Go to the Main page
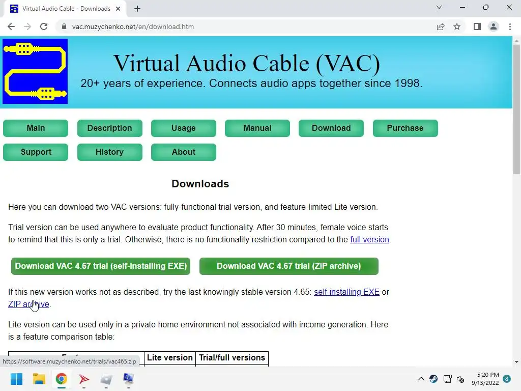Viewport: 521px width, 391px height. (x=36, y=128)
